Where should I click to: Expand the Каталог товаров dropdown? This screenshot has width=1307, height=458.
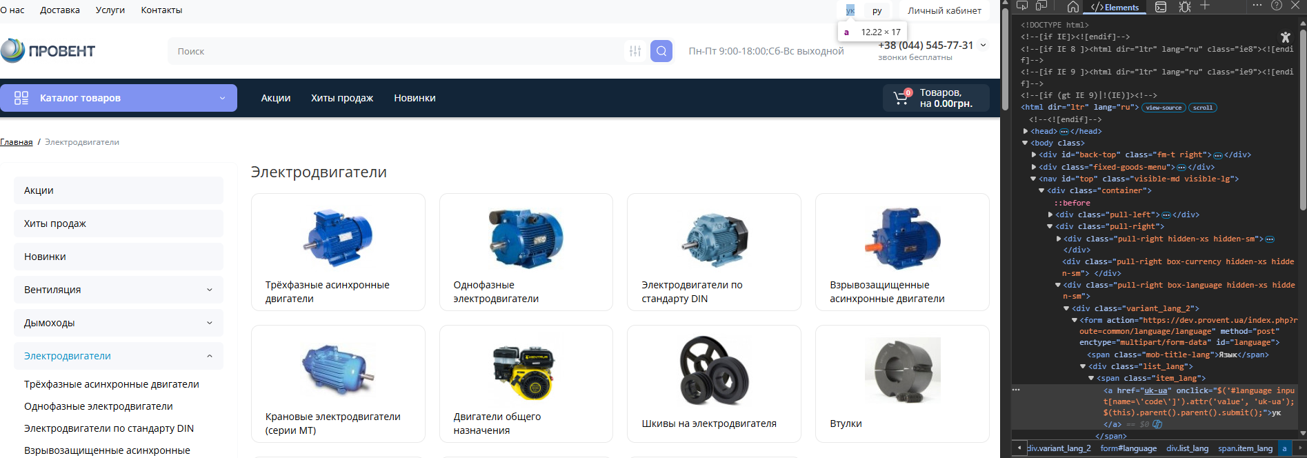tap(119, 98)
